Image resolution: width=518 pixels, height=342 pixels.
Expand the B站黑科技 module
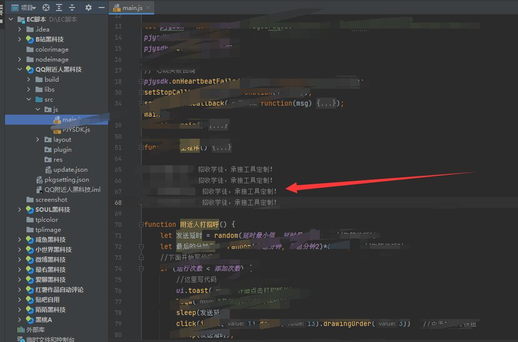tap(20, 40)
